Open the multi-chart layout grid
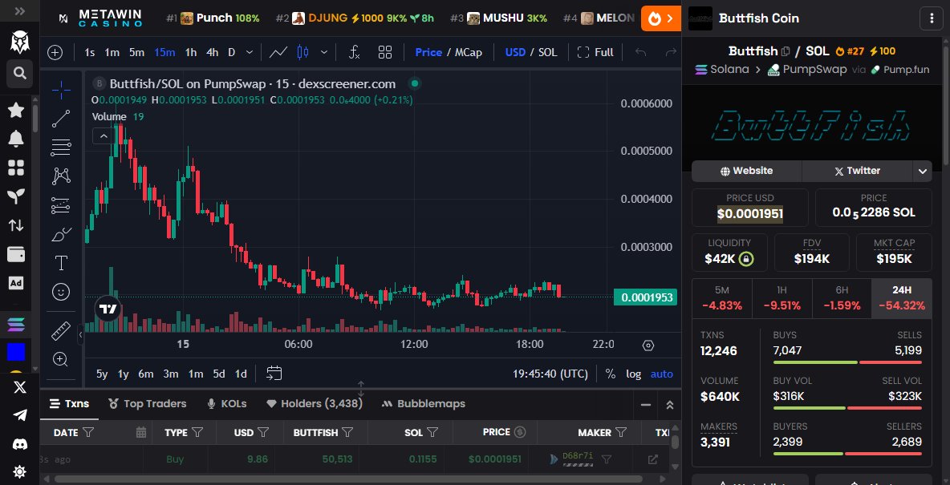The width and height of the screenshot is (950, 485). point(385,51)
